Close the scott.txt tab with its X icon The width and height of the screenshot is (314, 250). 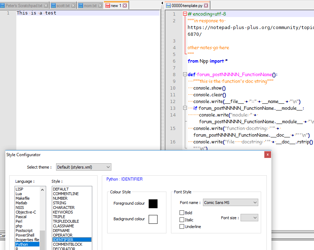[73, 5]
